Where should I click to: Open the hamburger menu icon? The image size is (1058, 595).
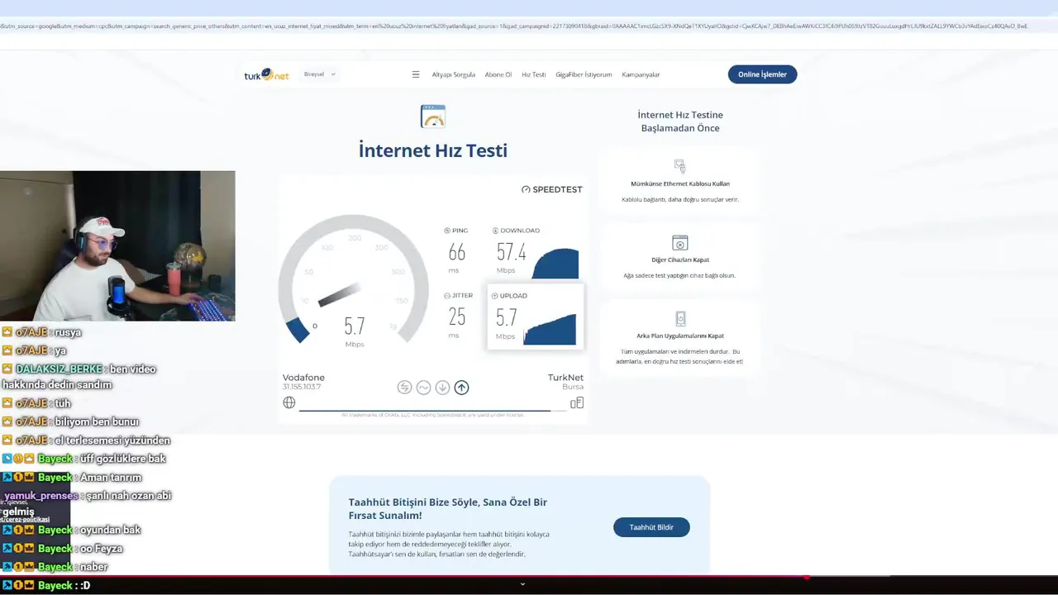coord(416,74)
